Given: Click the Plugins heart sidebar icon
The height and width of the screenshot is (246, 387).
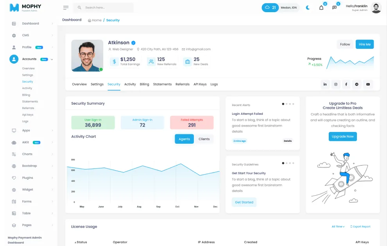Looking at the screenshot, I should click(x=14, y=178).
